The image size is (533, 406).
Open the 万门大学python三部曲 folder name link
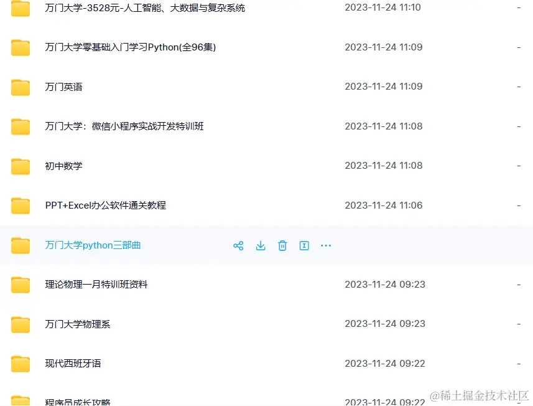point(93,245)
